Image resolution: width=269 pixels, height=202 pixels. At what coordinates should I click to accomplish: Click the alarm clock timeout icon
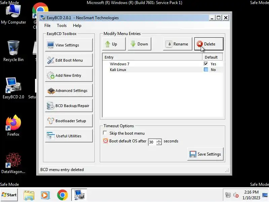105,141
